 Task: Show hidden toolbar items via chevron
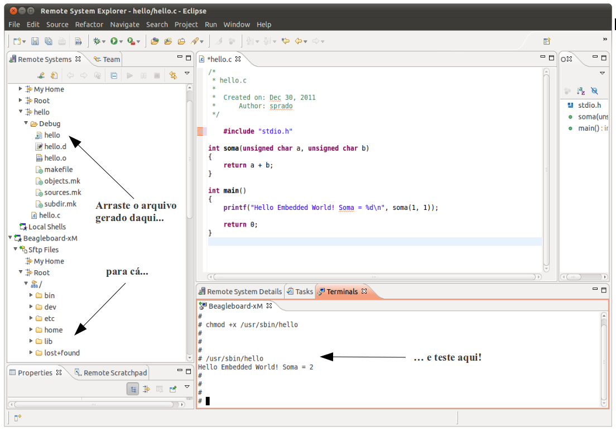point(605,39)
